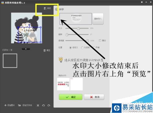Click the 大小 size slider handle
The width and height of the screenshot is (153, 113).
78,28
